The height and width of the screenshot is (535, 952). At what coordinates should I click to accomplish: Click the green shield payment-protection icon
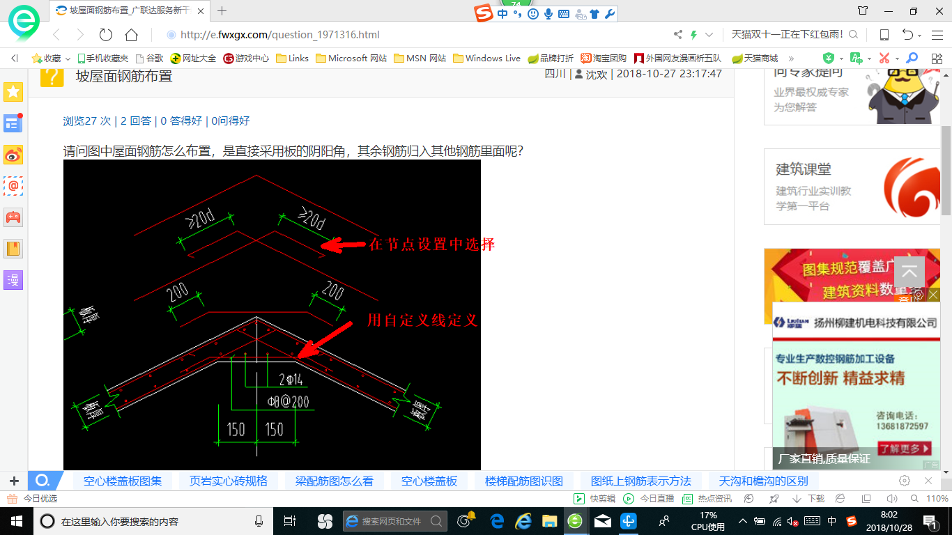tap(828, 58)
